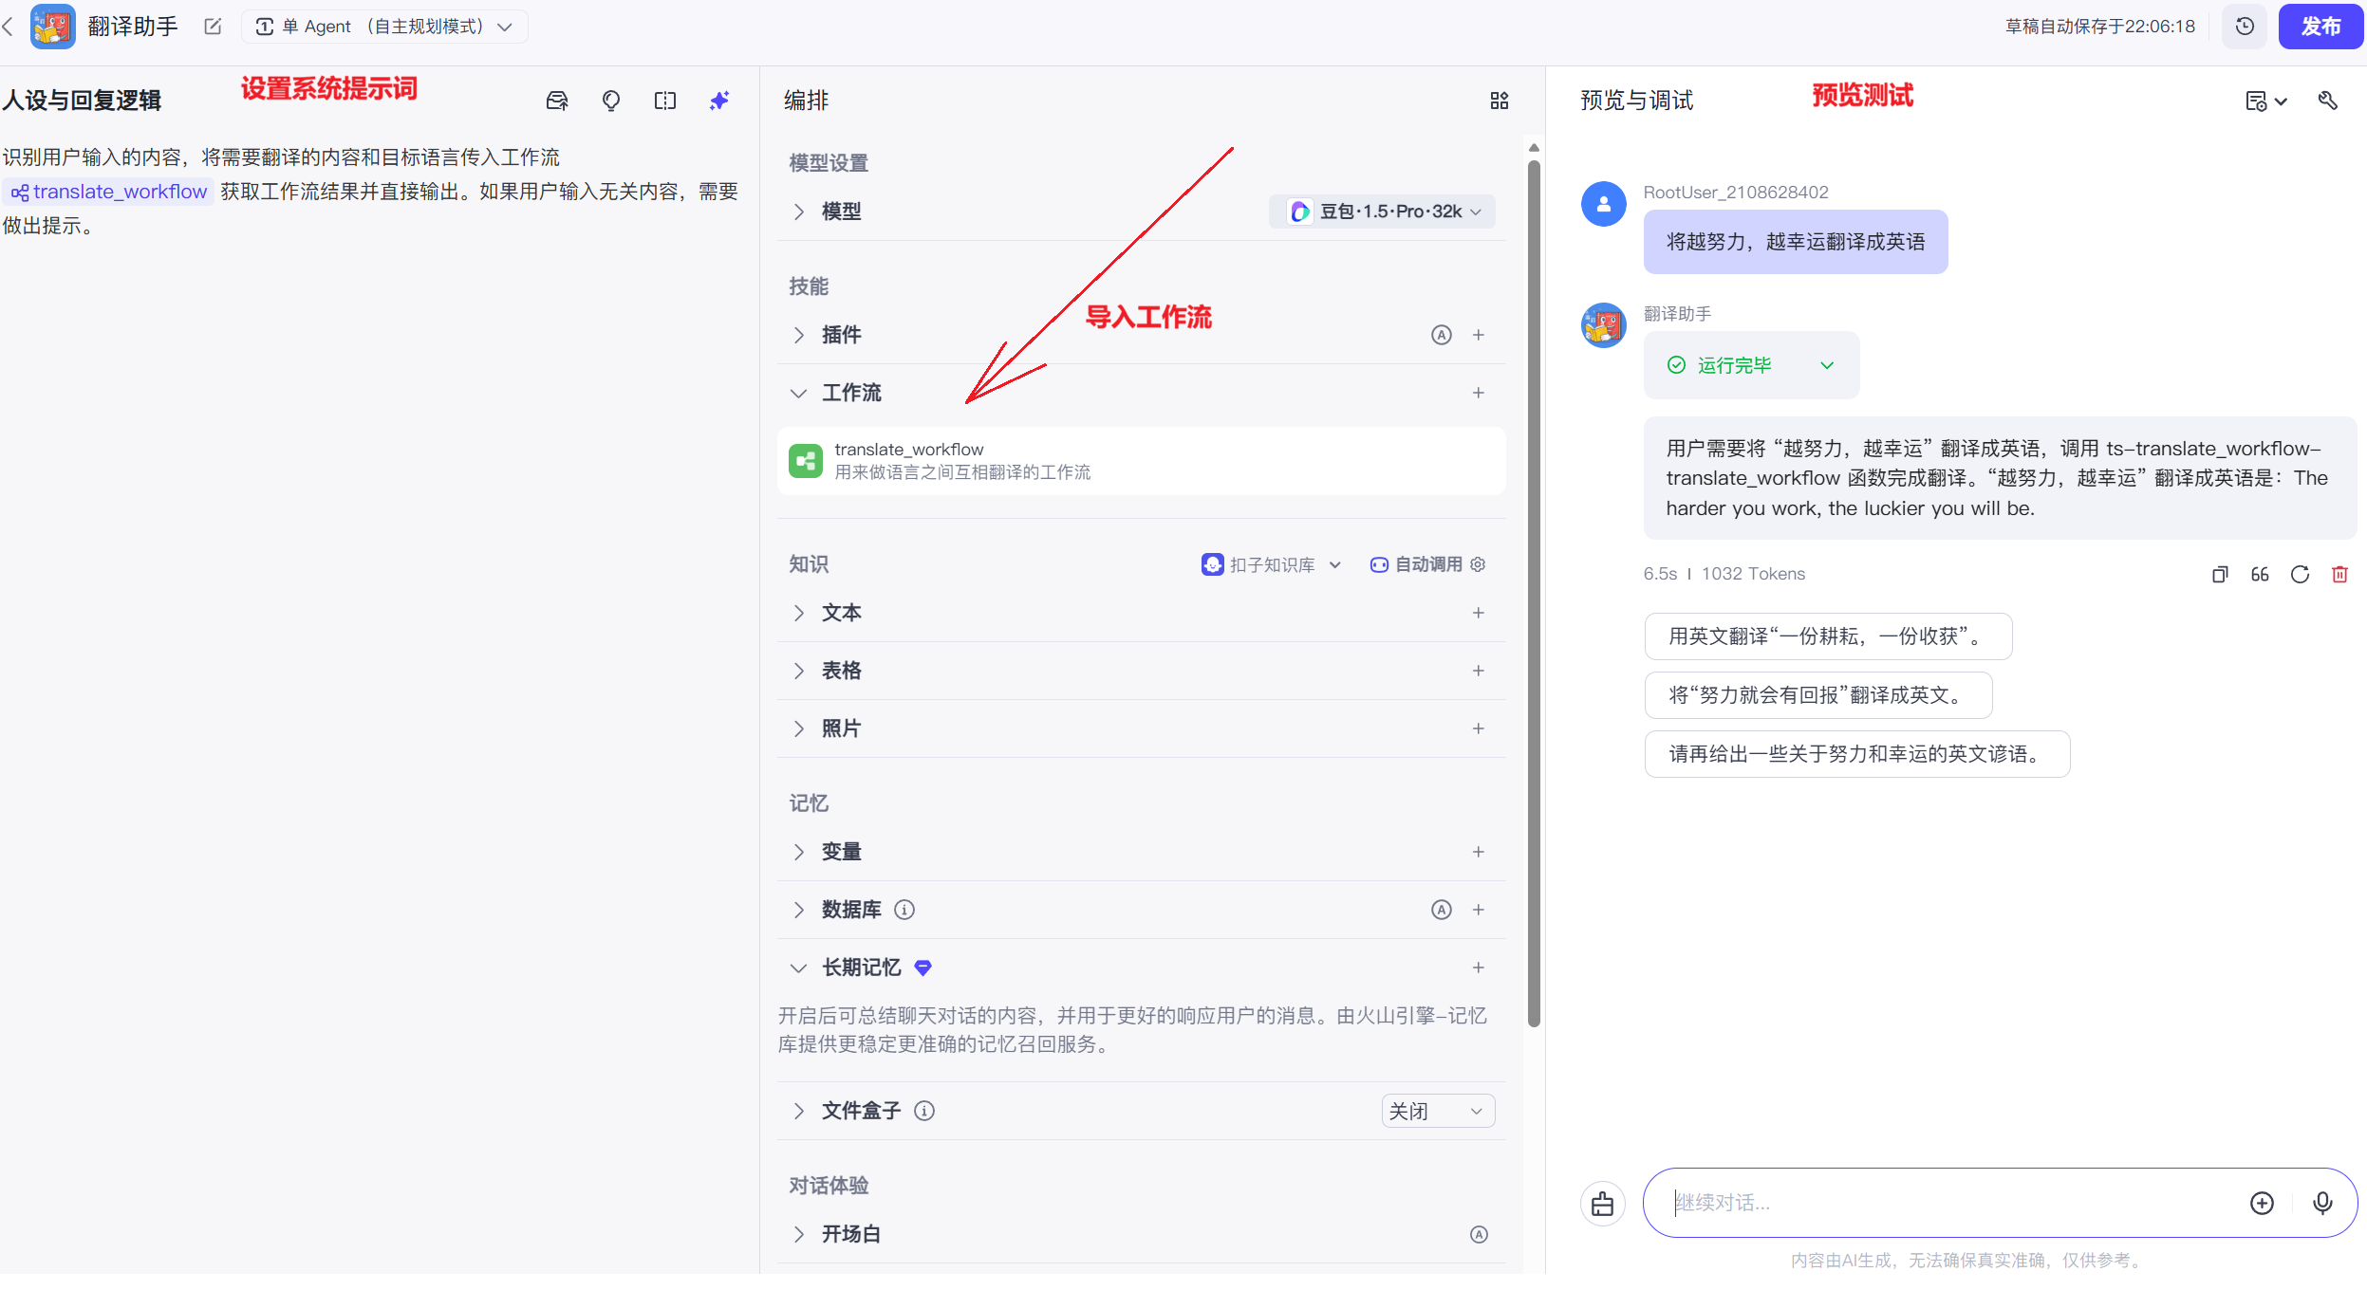Screen dimensions: 2367x1290
Task: Click the microphone voice input icon
Action: [x=2322, y=1203]
